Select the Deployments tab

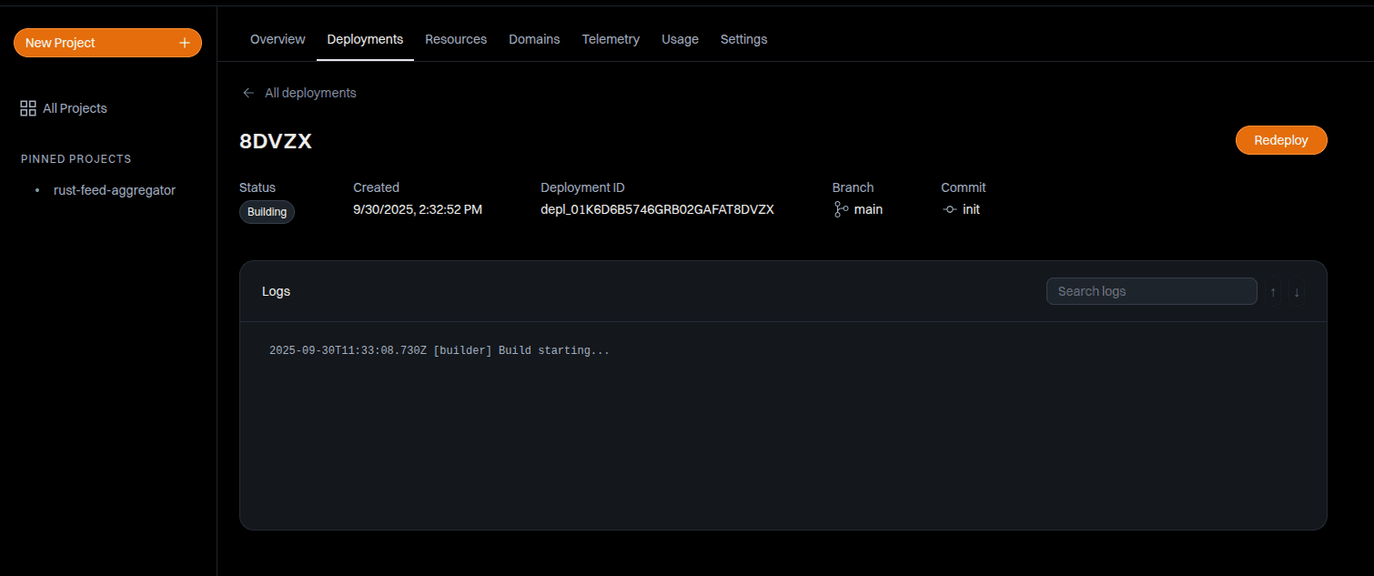(365, 39)
